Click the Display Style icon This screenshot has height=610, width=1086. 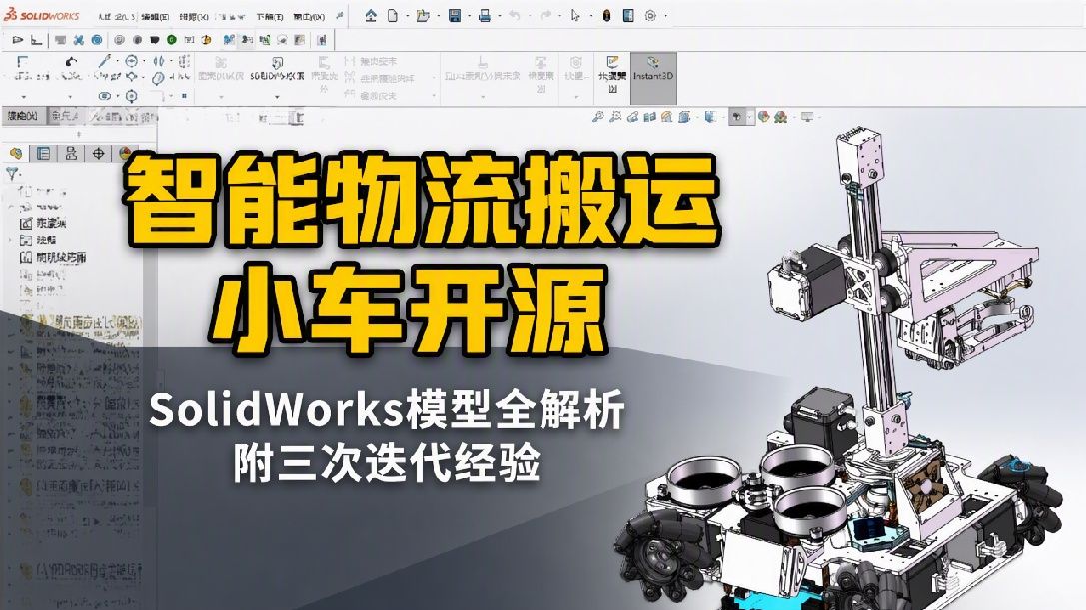(710, 117)
